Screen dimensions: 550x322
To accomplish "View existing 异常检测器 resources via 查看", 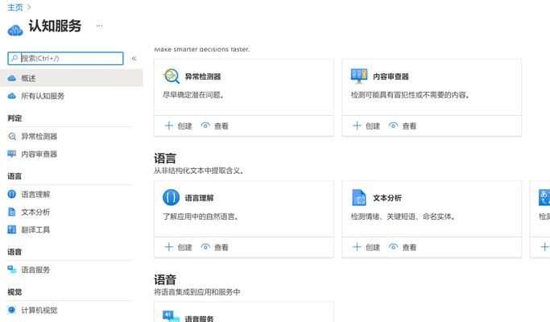I will 215,126.
